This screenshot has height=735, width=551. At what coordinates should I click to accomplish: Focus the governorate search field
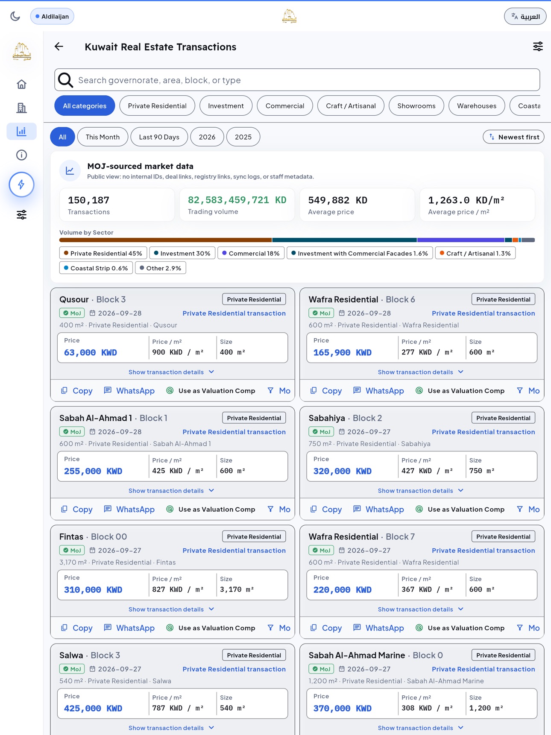pos(297,80)
